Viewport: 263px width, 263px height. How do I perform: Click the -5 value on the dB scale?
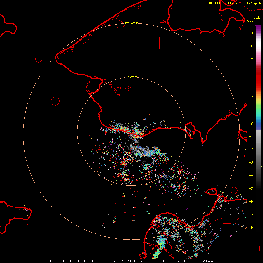click(x=251, y=188)
